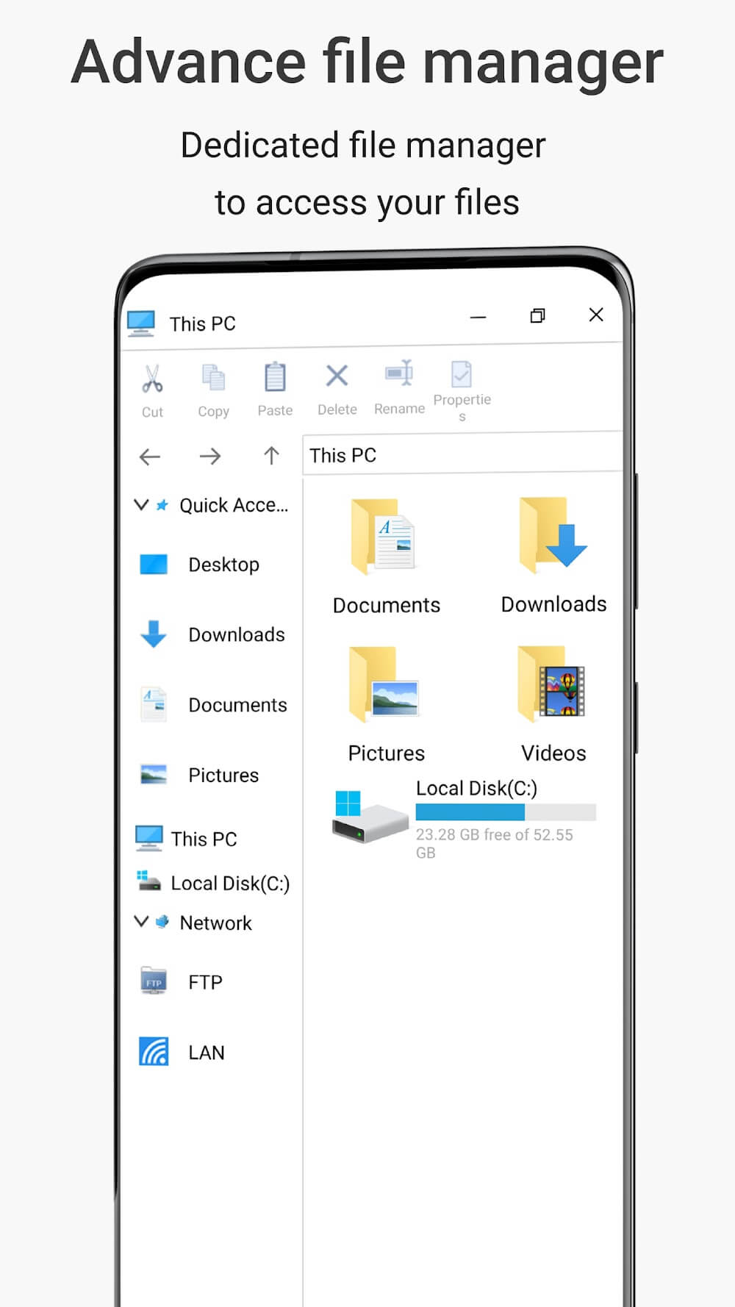This screenshot has height=1307, width=735.
Task: Click the Cut scissors icon
Action: (152, 379)
